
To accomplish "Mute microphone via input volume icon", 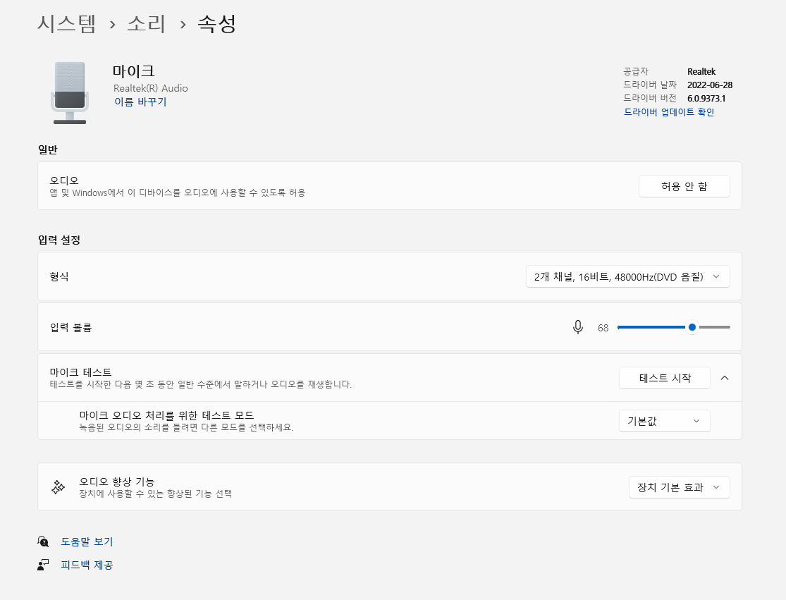I will [x=577, y=327].
